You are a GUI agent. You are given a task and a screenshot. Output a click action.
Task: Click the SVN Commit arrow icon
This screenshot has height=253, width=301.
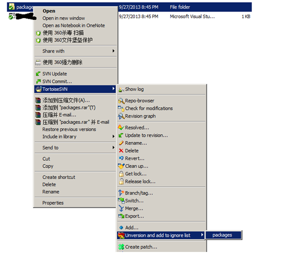[x=38, y=82]
